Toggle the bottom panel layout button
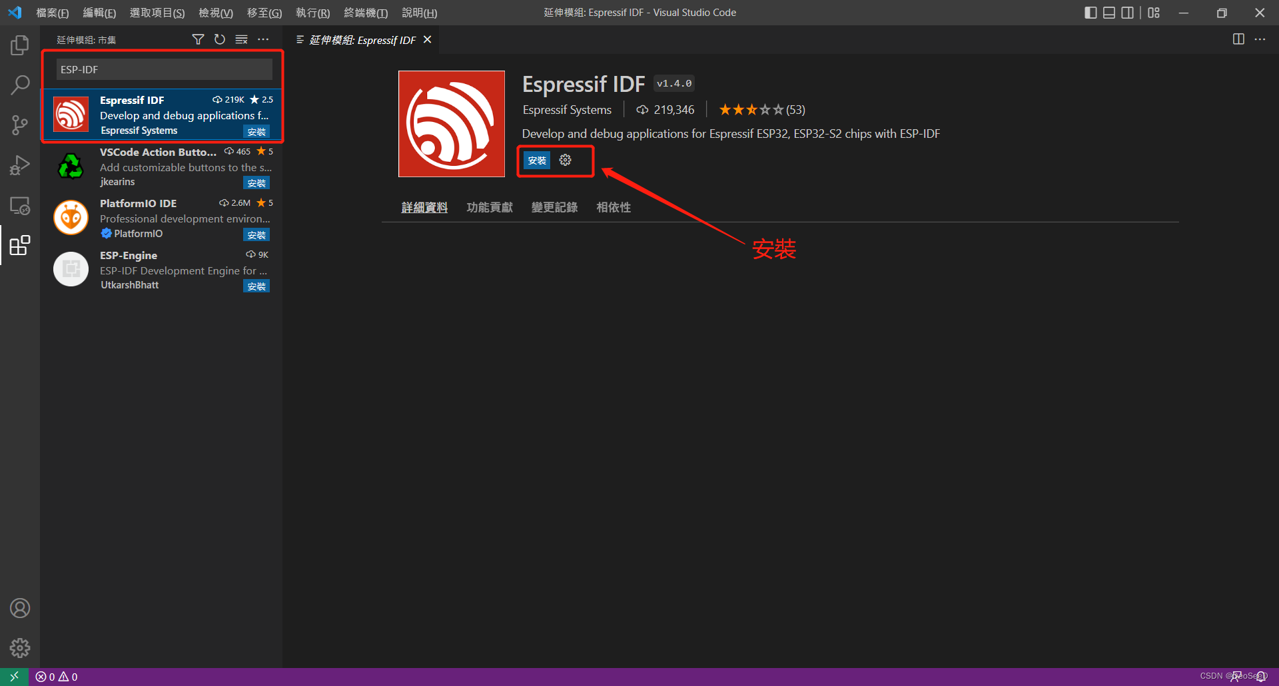The image size is (1279, 686). 1109,13
